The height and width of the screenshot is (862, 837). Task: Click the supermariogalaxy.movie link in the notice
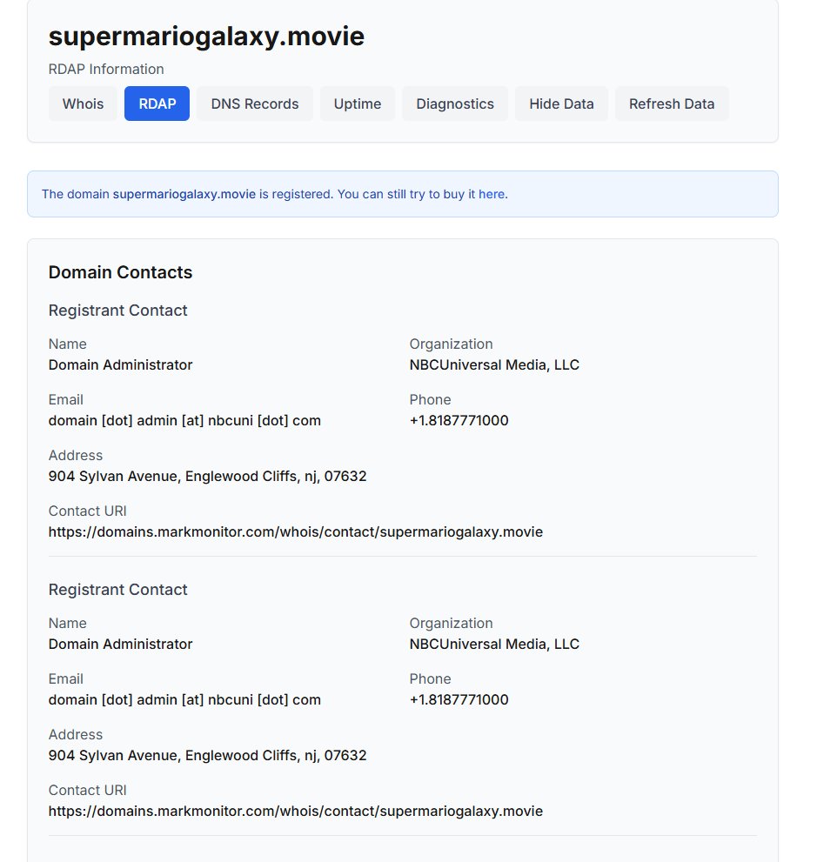coord(182,193)
